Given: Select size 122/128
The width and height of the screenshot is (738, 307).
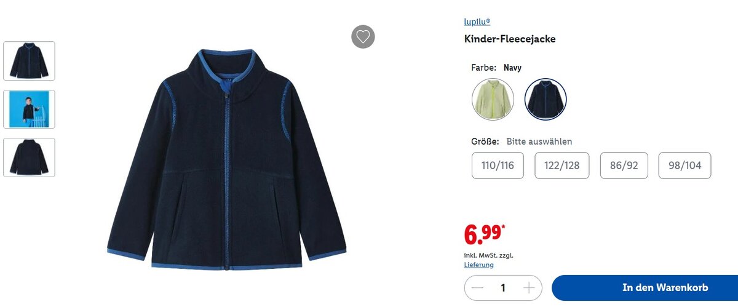Looking at the screenshot, I should [x=561, y=165].
